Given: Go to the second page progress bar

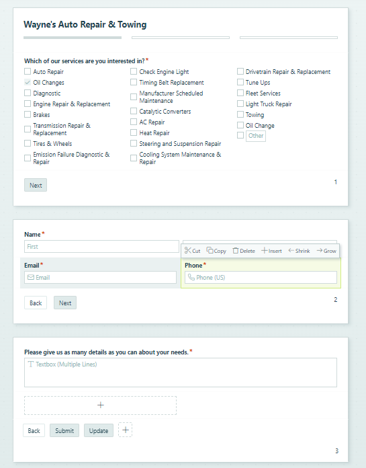Looking at the screenshot, I should click(x=181, y=38).
